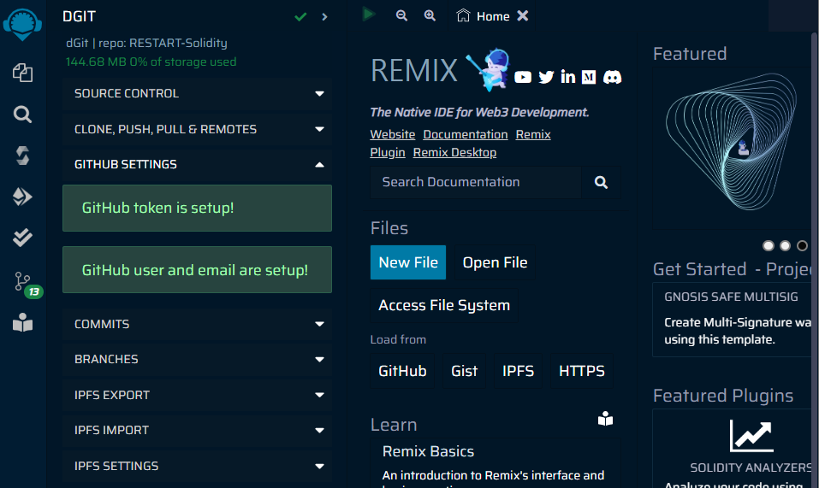Expand the IPFS EXPORT section
The width and height of the screenshot is (819, 488).
[x=197, y=395]
